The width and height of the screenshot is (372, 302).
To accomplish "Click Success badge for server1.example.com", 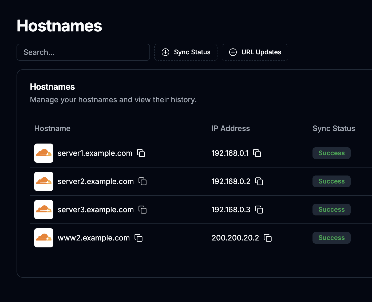I will (x=331, y=153).
